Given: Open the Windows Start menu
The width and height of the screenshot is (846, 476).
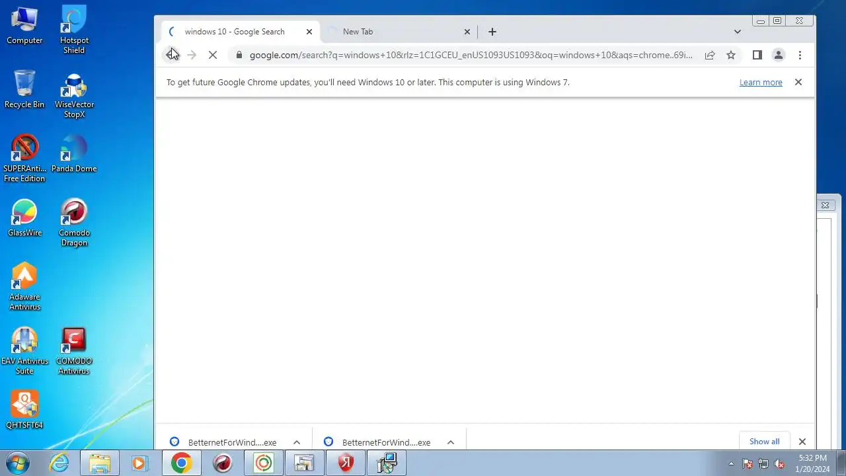Looking at the screenshot, I should point(19,463).
